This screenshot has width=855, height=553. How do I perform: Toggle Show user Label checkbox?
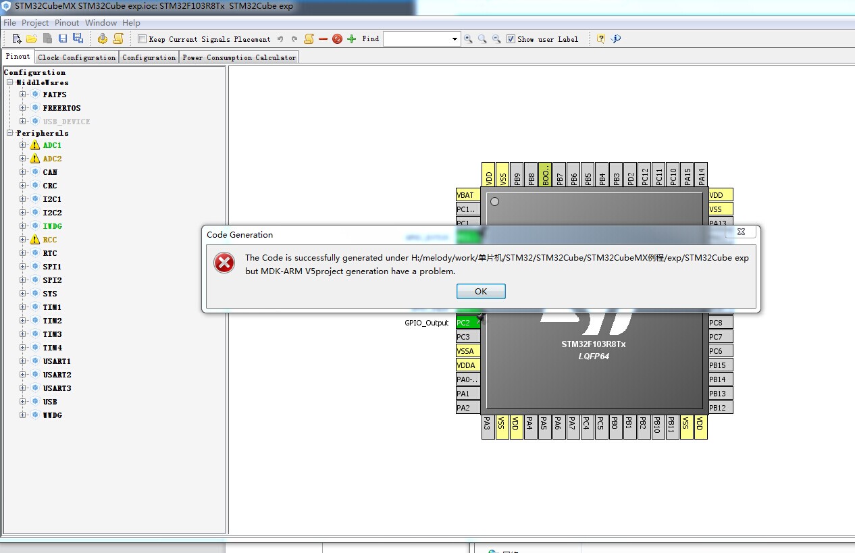click(x=511, y=39)
